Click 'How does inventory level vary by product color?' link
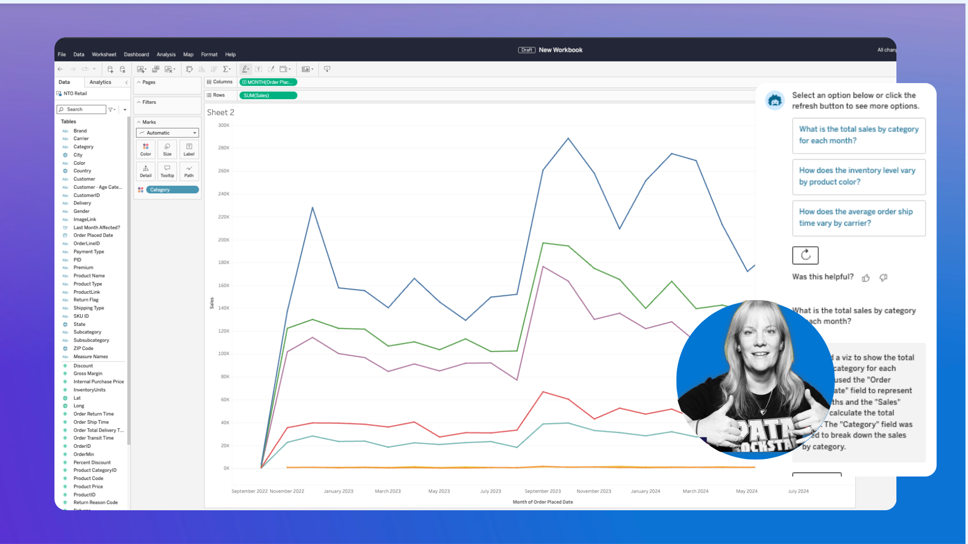Viewport: 968px width, 544px height. point(858,176)
